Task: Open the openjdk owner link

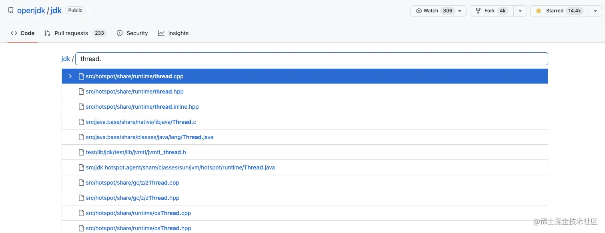Action: (31, 11)
